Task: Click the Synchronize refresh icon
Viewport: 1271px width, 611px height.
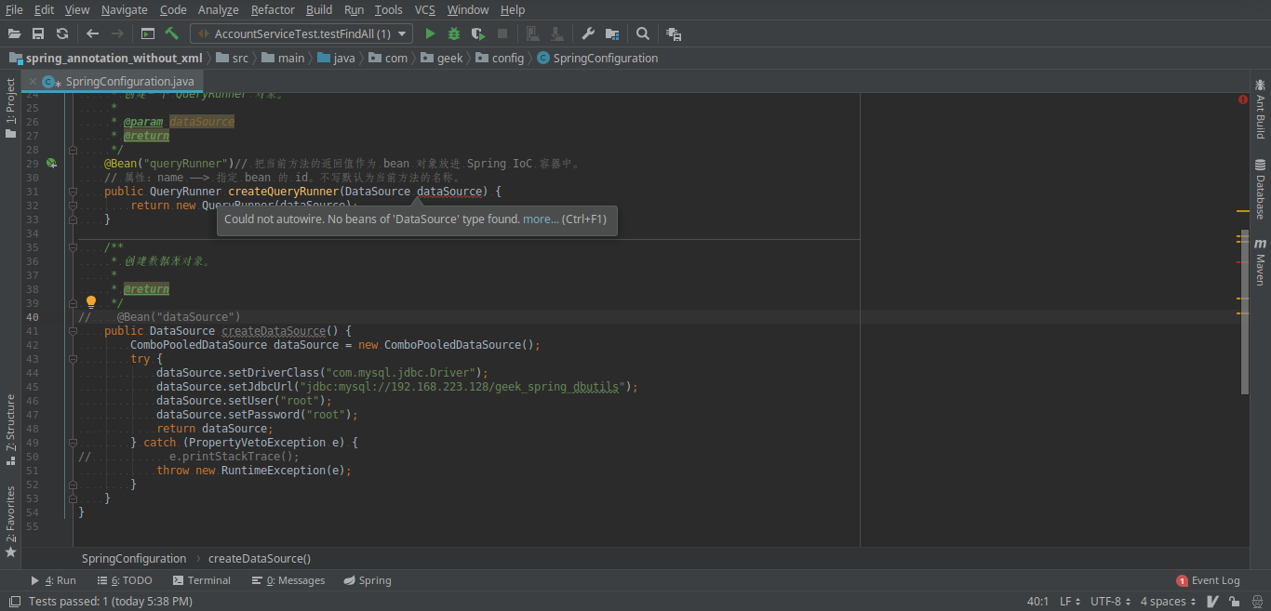Action: [62, 33]
